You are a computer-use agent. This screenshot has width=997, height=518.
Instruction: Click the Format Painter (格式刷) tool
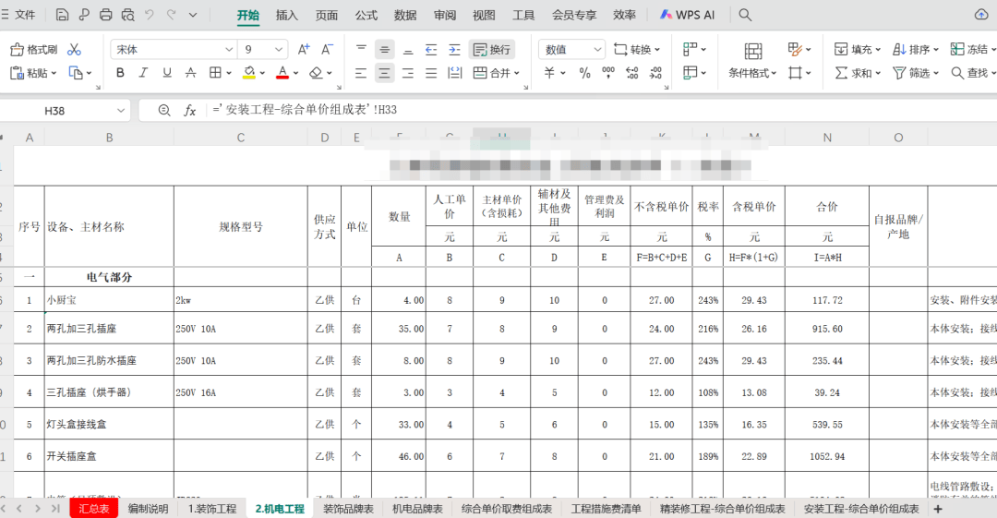pyautogui.click(x=33, y=50)
